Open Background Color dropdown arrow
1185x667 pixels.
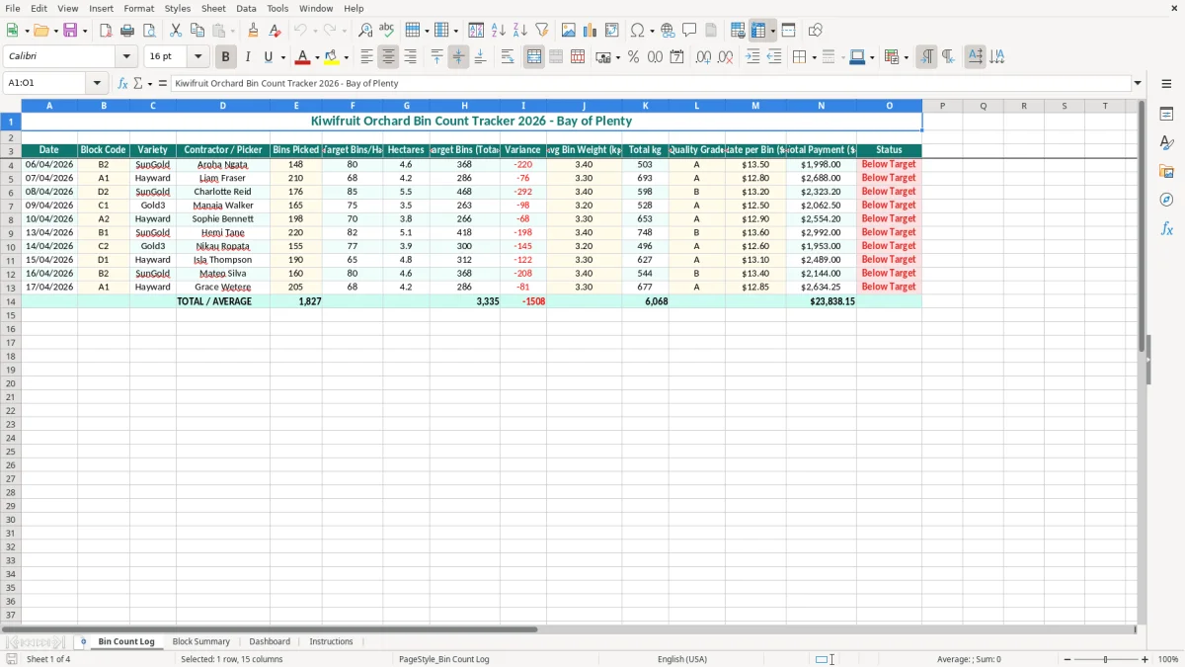tap(347, 57)
